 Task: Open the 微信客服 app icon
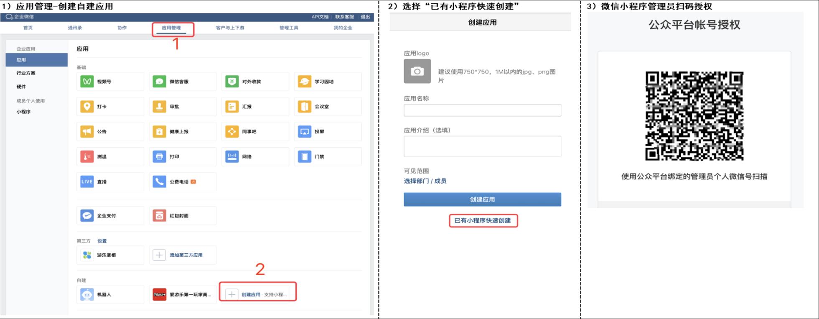[159, 81]
